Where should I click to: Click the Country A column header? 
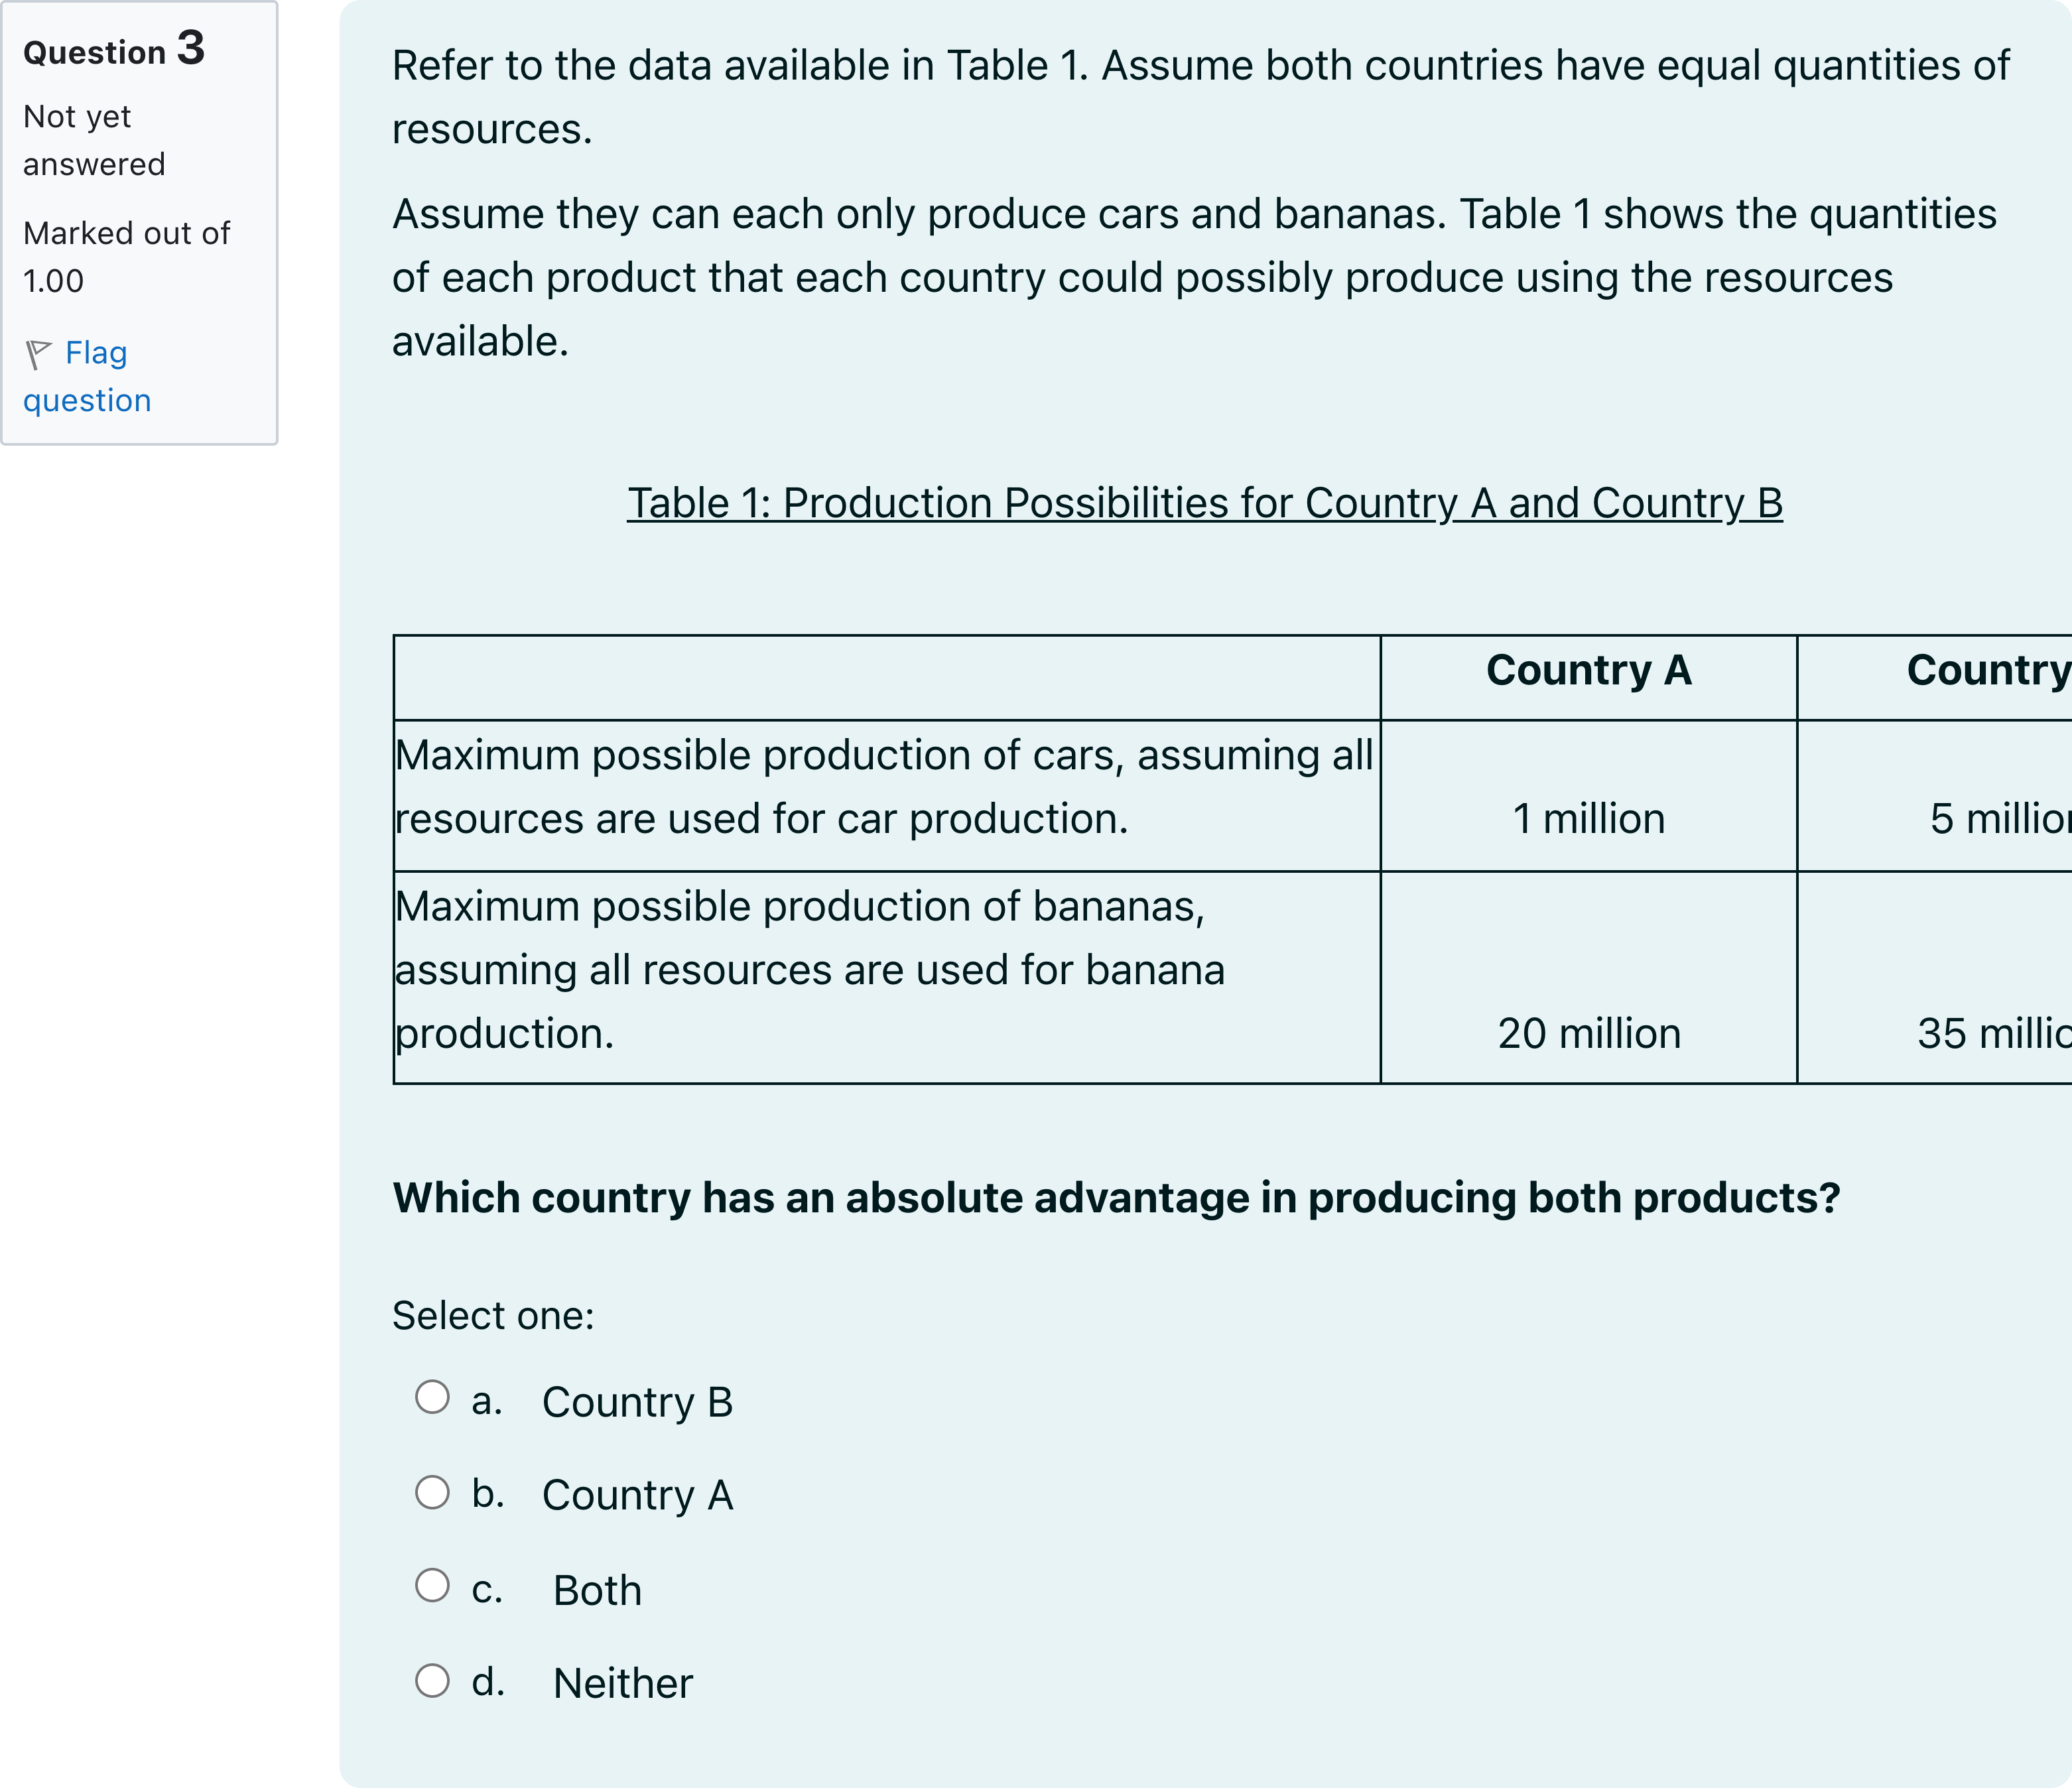1589,670
